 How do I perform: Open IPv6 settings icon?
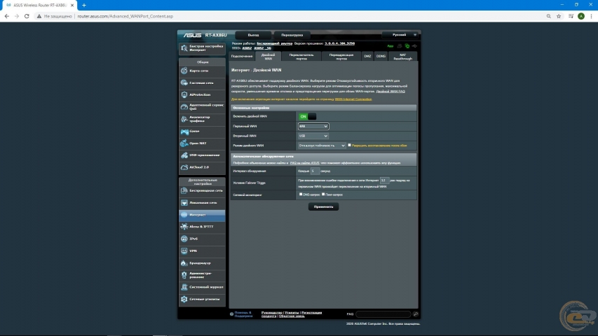pyautogui.click(x=184, y=239)
